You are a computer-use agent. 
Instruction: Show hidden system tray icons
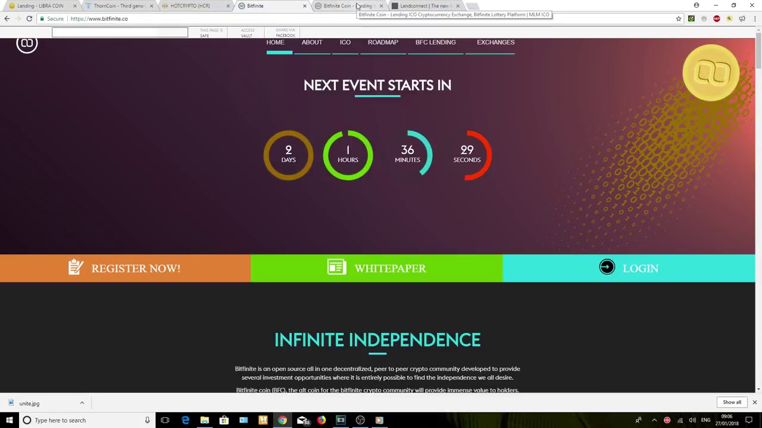[654, 420]
